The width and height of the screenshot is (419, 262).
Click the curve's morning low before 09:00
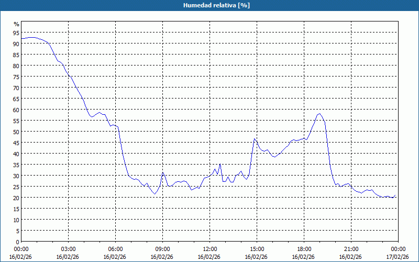point(155,194)
